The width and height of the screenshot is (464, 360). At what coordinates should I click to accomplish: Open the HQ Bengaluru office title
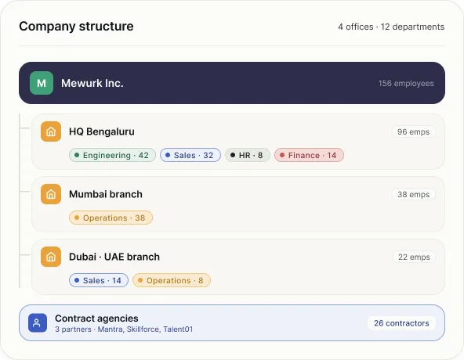pyautogui.click(x=102, y=131)
